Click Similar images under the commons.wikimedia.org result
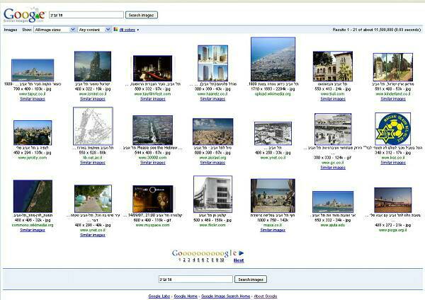Image resolution: width=425 pixels, height=300 pixels. click(33, 230)
